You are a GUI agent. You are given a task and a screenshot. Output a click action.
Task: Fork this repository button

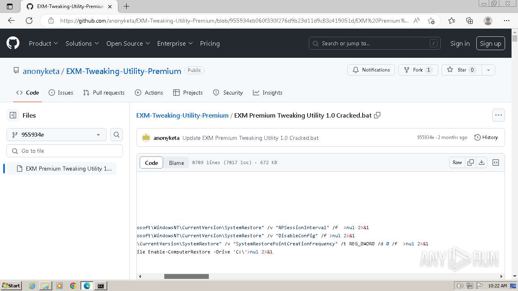418,70
